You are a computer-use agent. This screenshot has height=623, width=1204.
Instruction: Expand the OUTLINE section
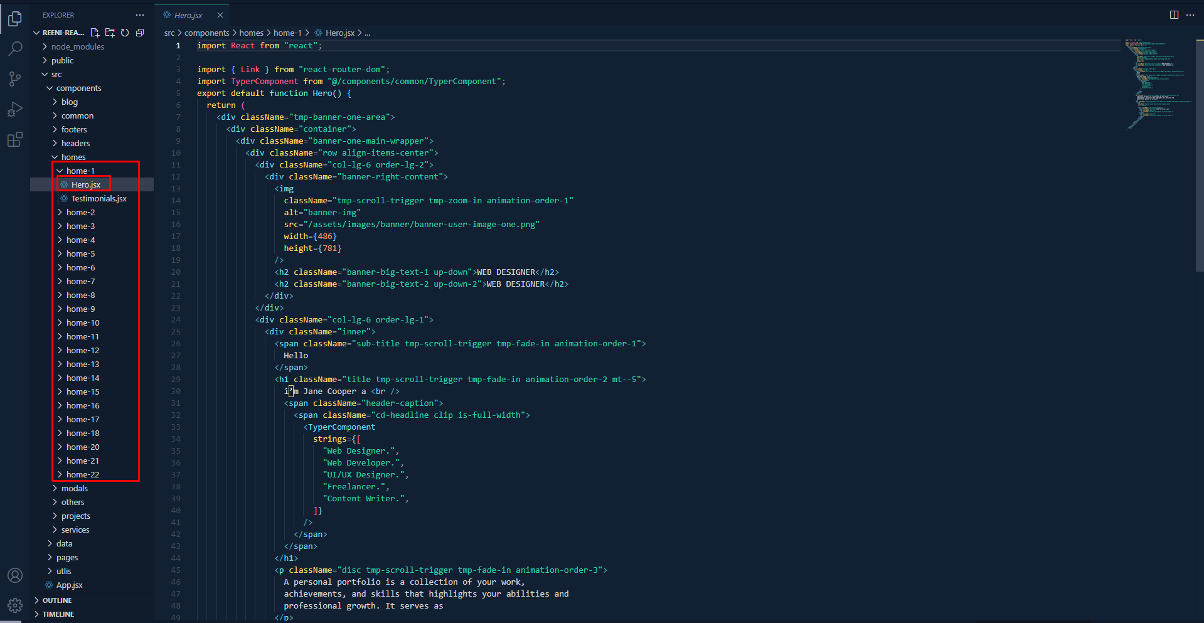point(56,600)
